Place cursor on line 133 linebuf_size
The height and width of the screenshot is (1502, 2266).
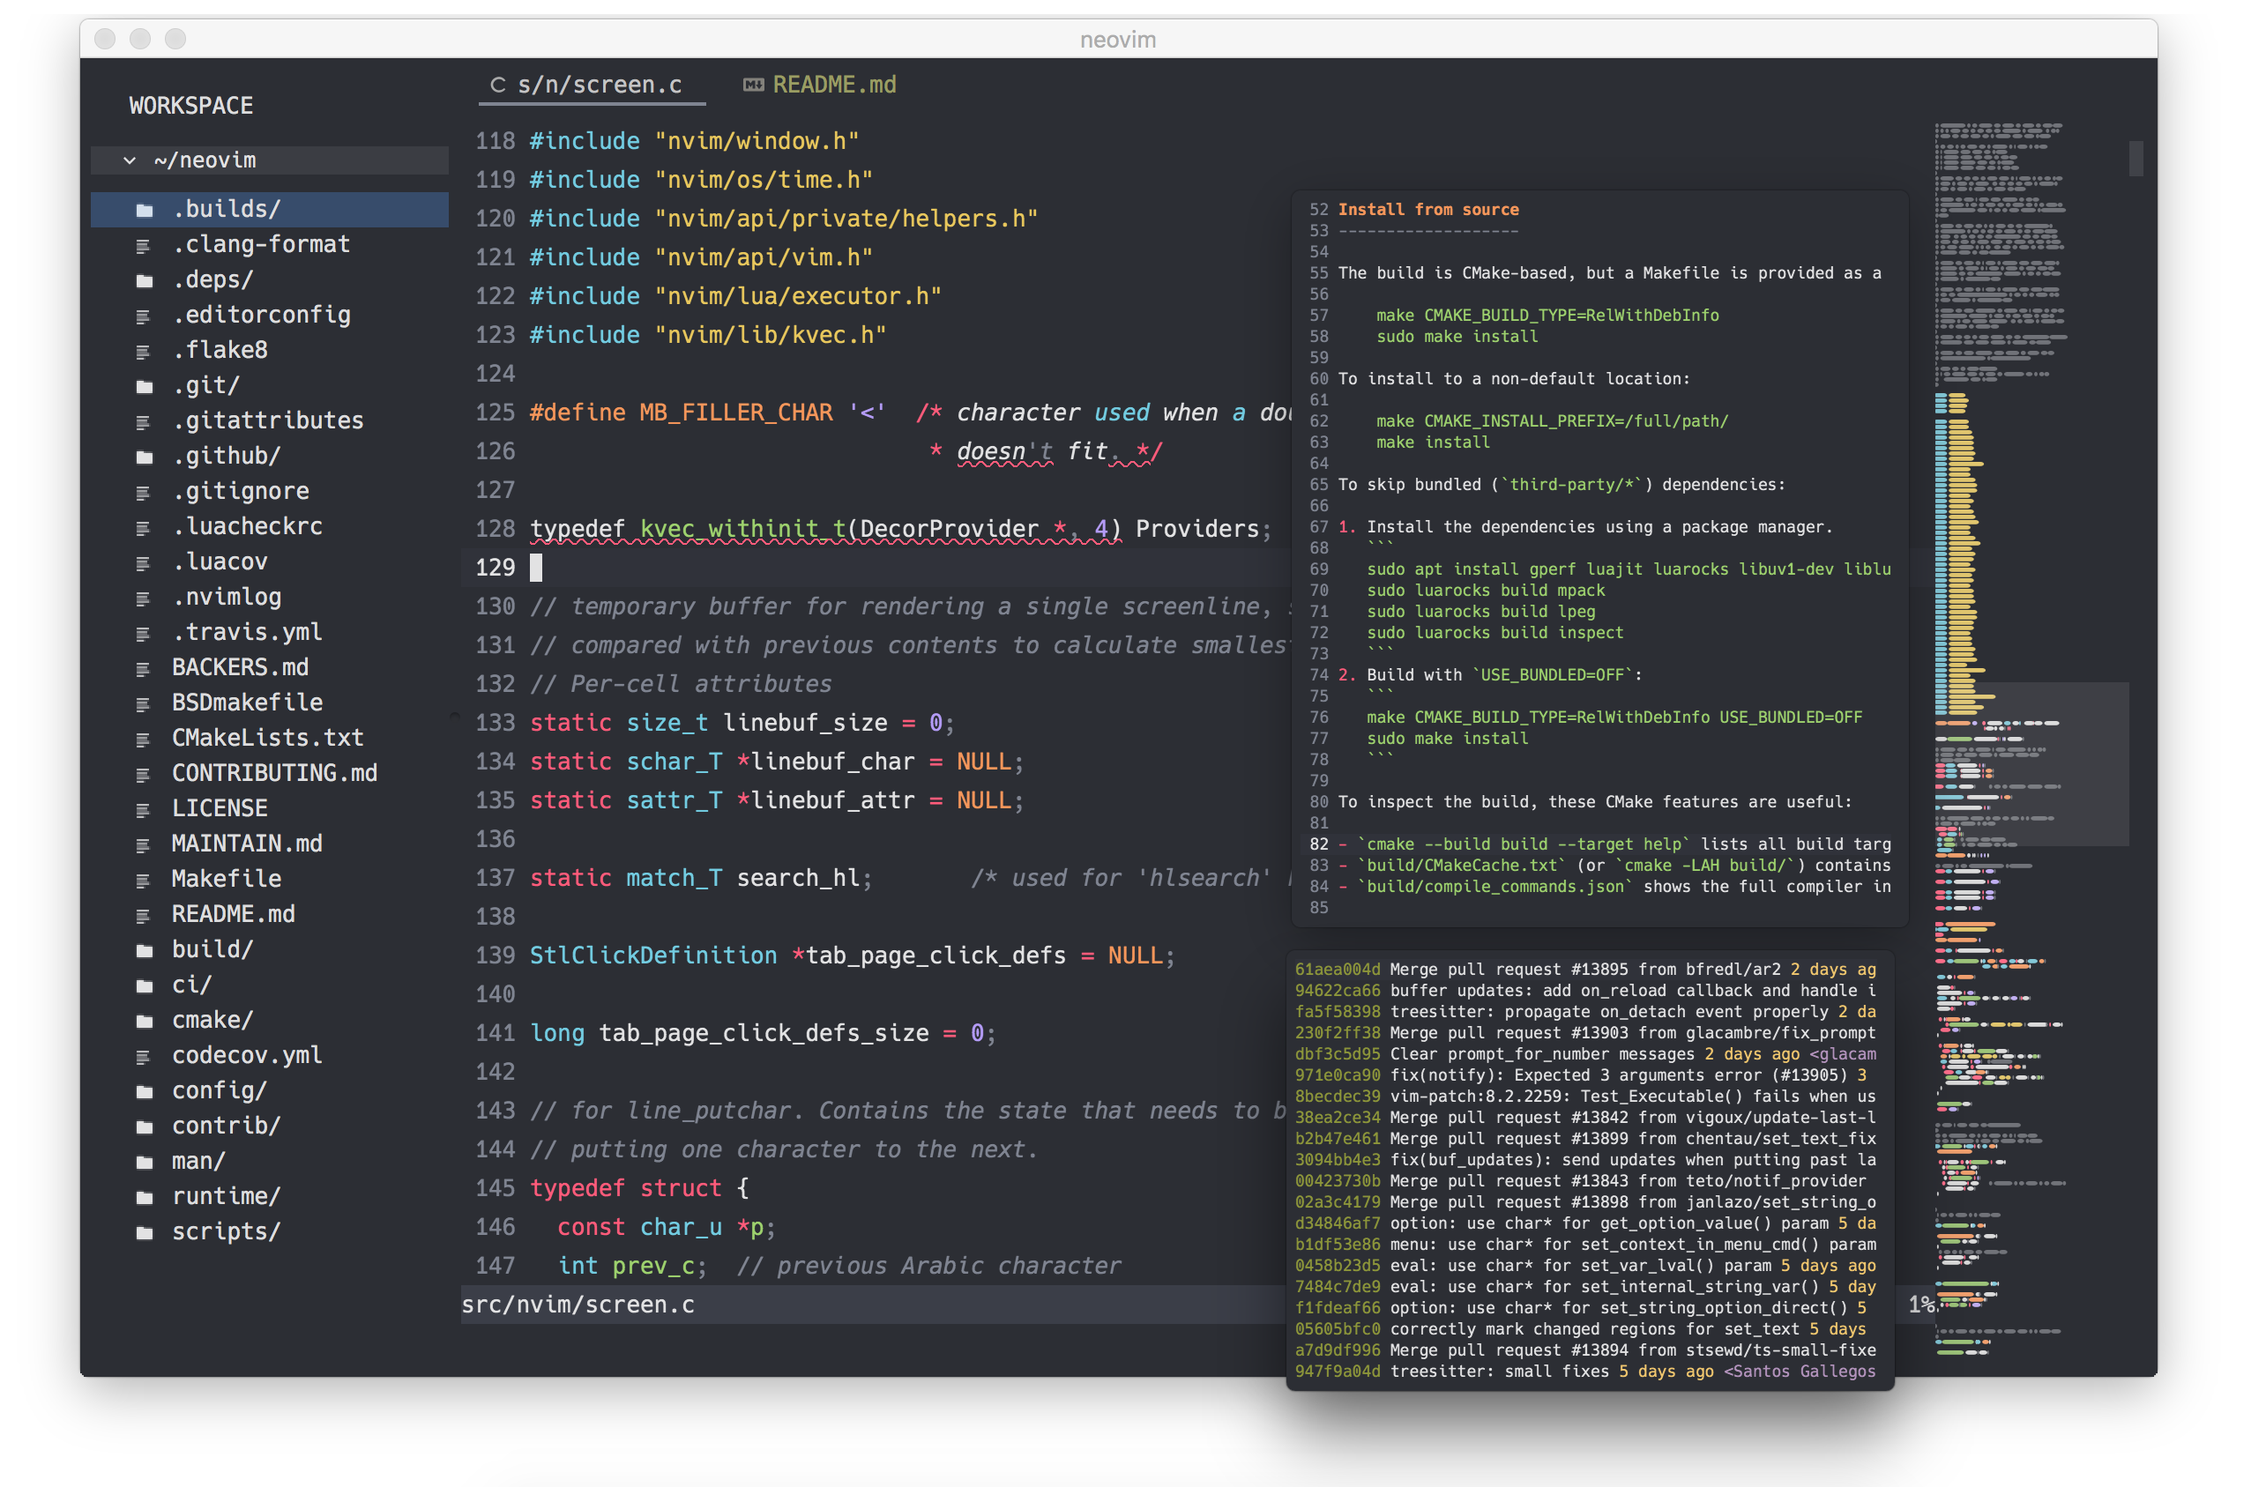(x=805, y=723)
